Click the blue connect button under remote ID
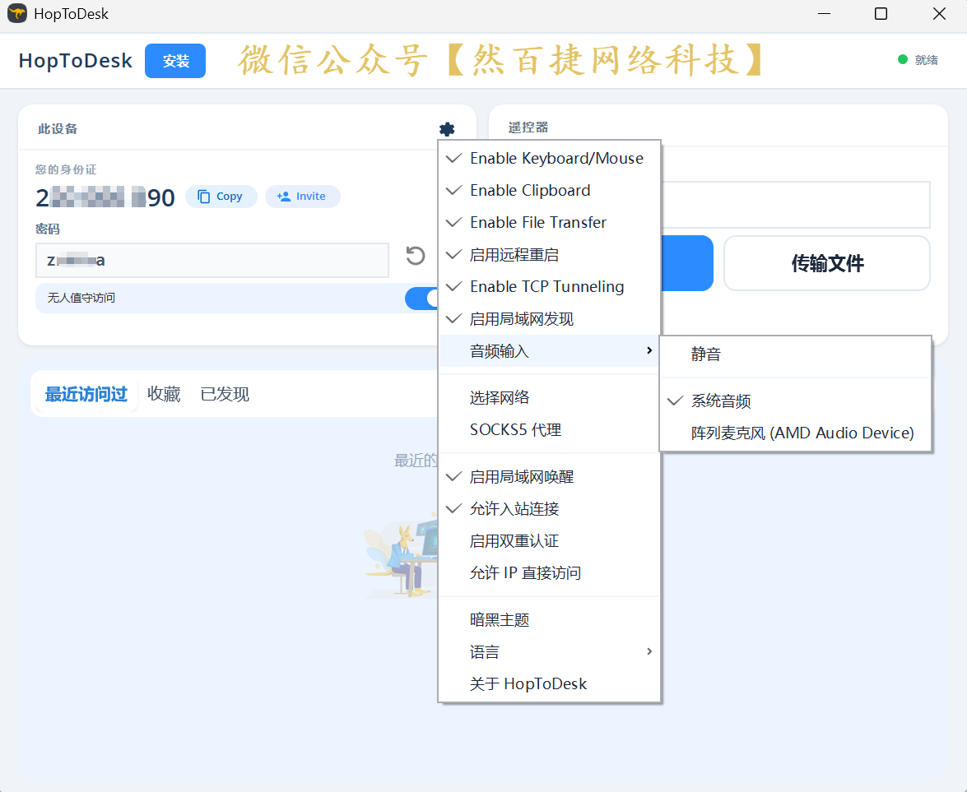This screenshot has width=967, height=792. click(687, 263)
